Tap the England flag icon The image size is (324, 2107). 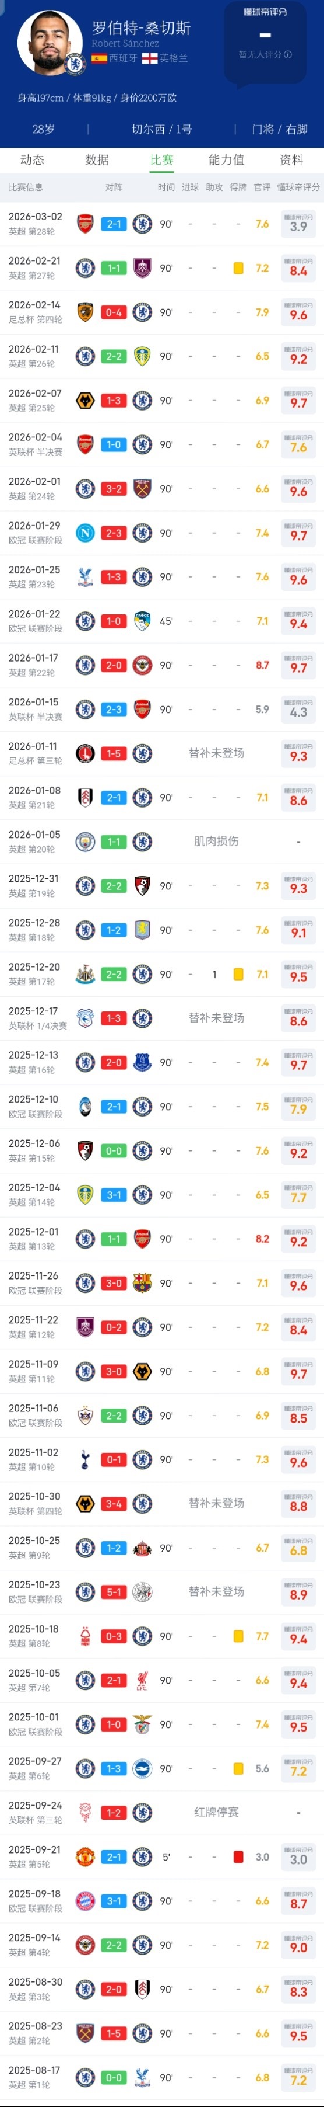click(x=149, y=59)
